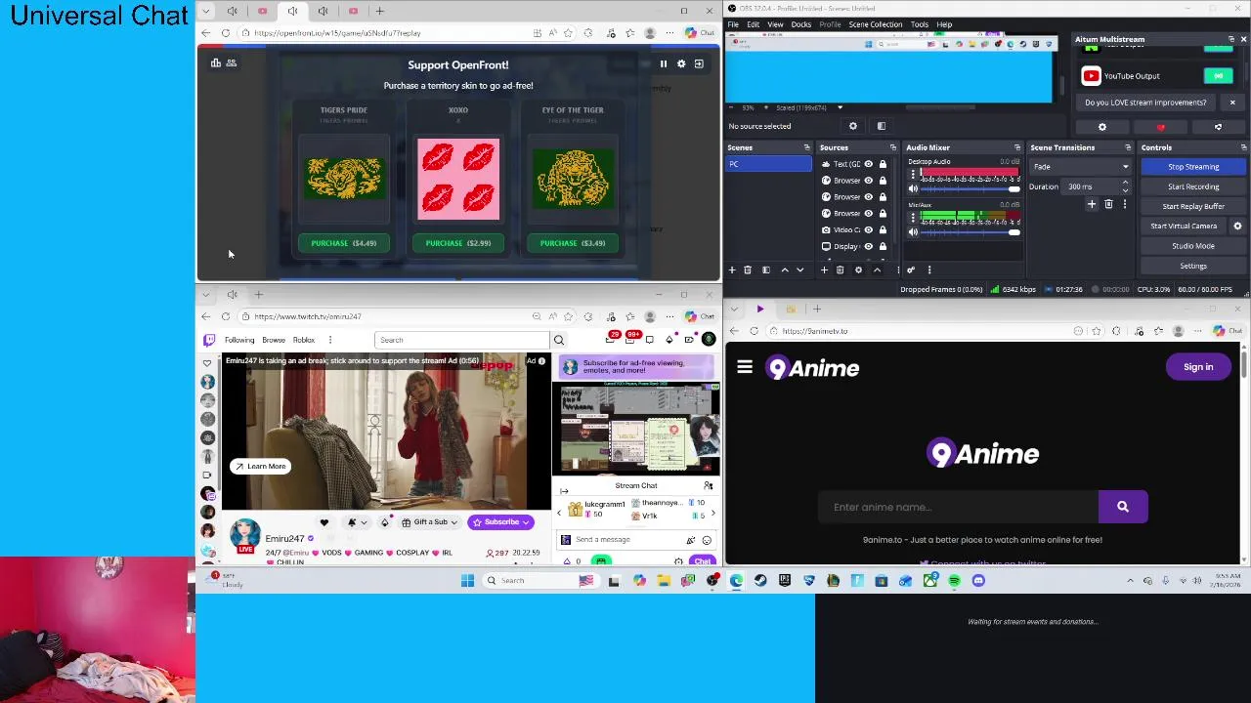Open the Fade transition dropdown

(x=1079, y=167)
